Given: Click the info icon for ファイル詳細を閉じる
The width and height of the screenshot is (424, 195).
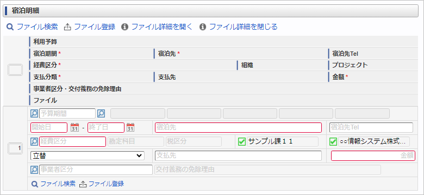Looking at the screenshot, I should (203, 27).
